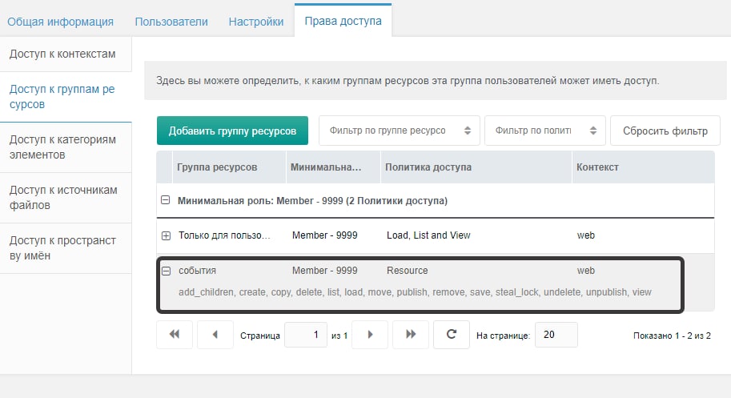Click the 'Добавить группу ресурсов' button
The height and width of the screenshot is (398, 731).
pyautogui.click(x=232, y=131)
